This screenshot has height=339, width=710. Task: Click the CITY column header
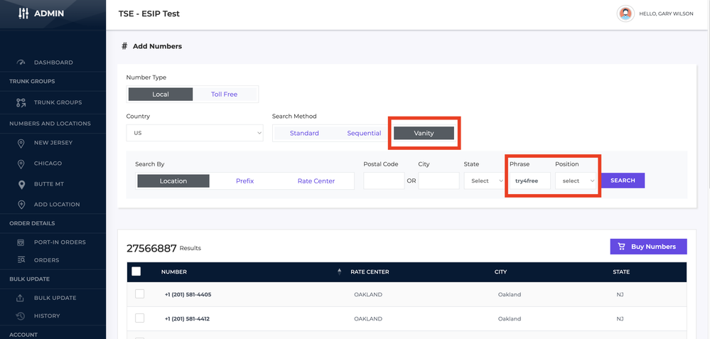(x=500, y=272)
